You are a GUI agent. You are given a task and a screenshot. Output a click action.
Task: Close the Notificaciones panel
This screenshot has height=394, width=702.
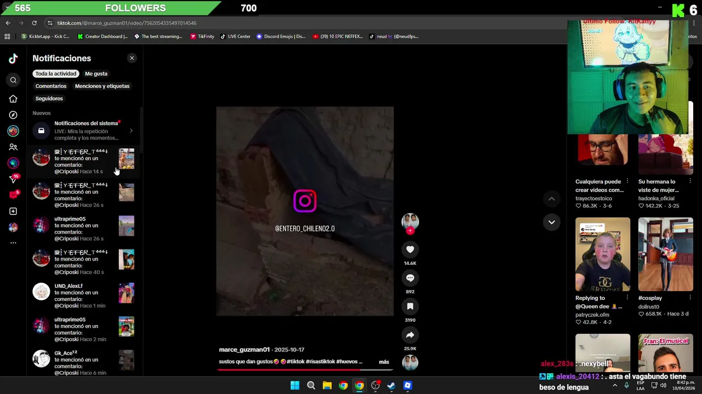point(132,58)
